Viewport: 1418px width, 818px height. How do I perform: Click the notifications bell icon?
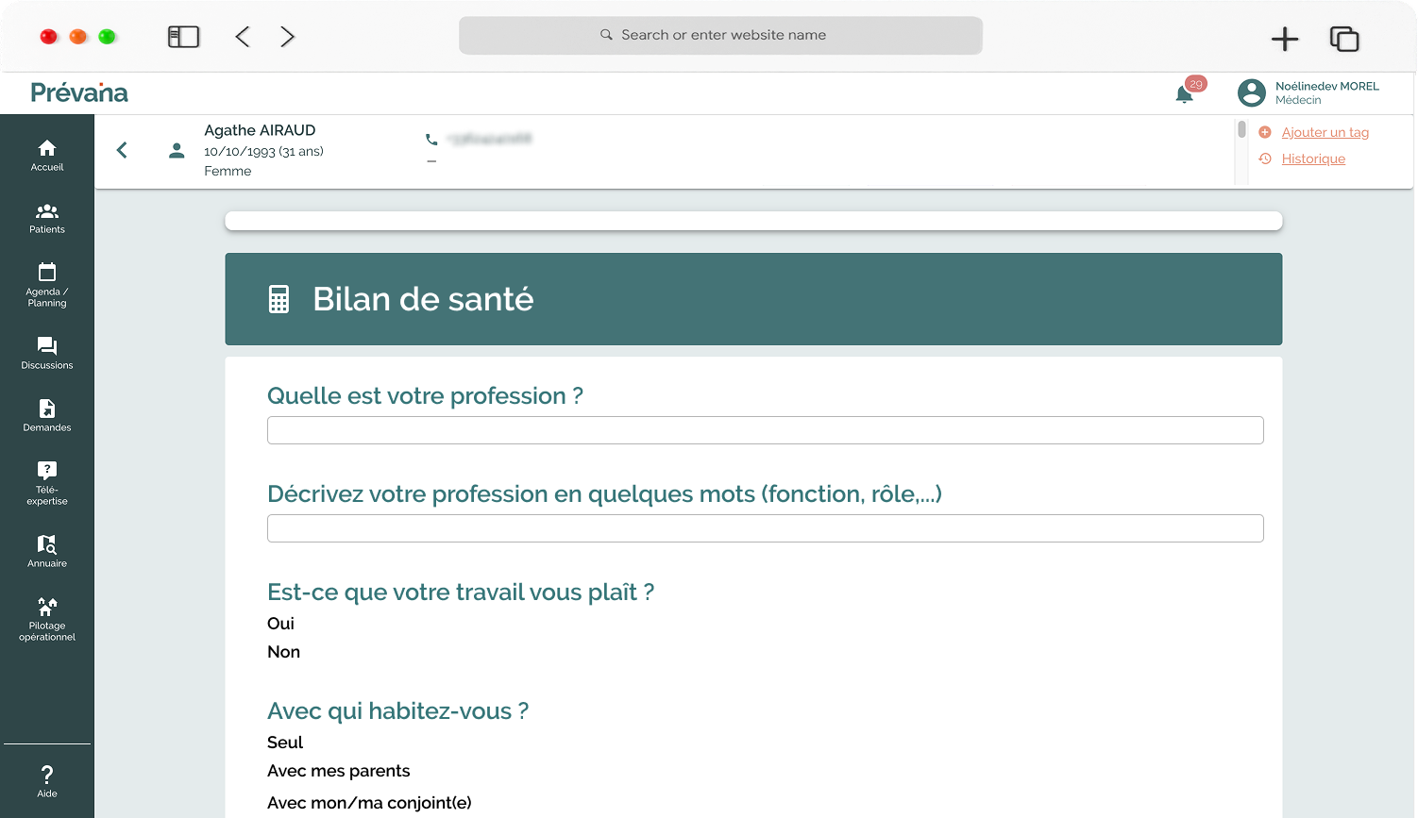pos(1184,94)
